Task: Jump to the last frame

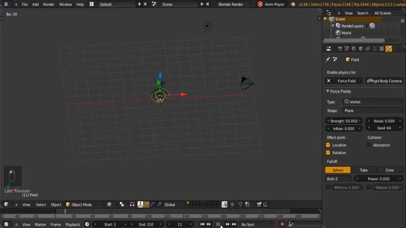Action: coord(234,224)
